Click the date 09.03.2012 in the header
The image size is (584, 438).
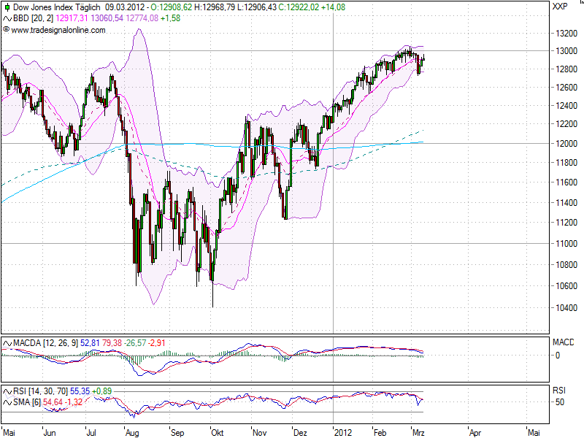pos(126,7)
